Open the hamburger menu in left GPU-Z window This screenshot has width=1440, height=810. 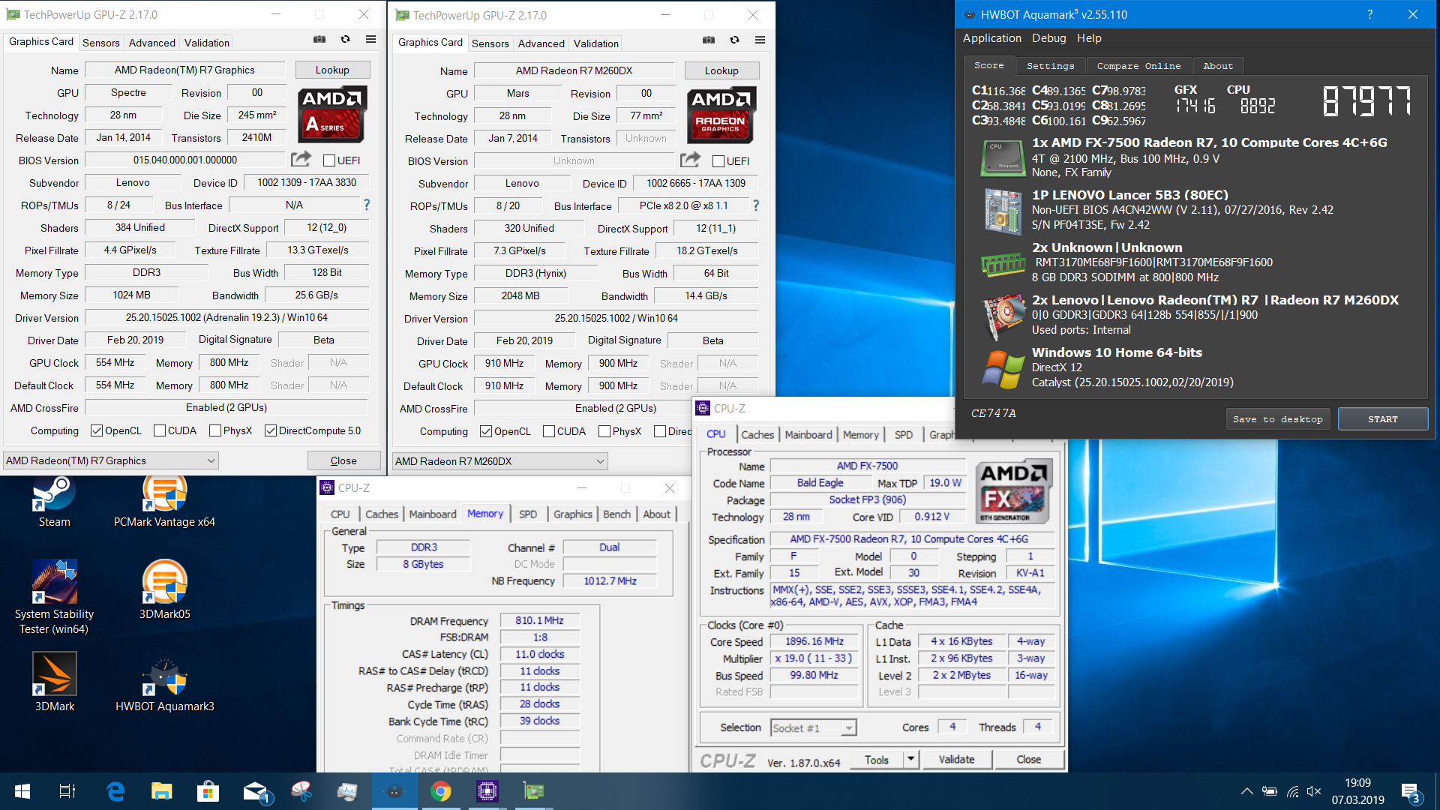coord(370,40)
